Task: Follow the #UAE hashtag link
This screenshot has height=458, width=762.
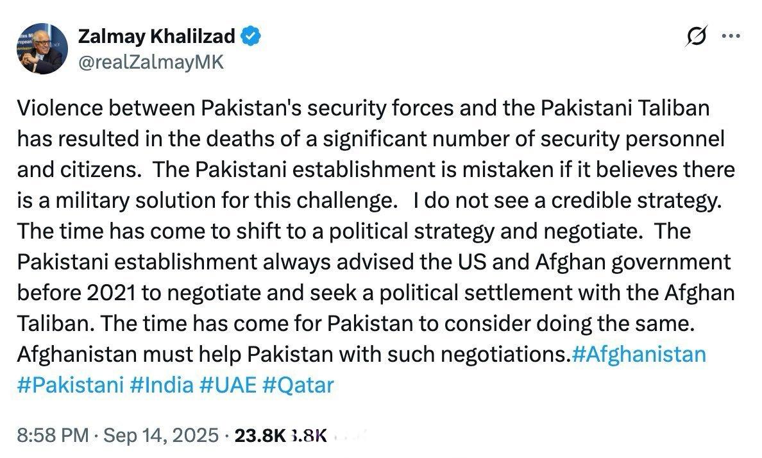Action: (x=228, y=385)
